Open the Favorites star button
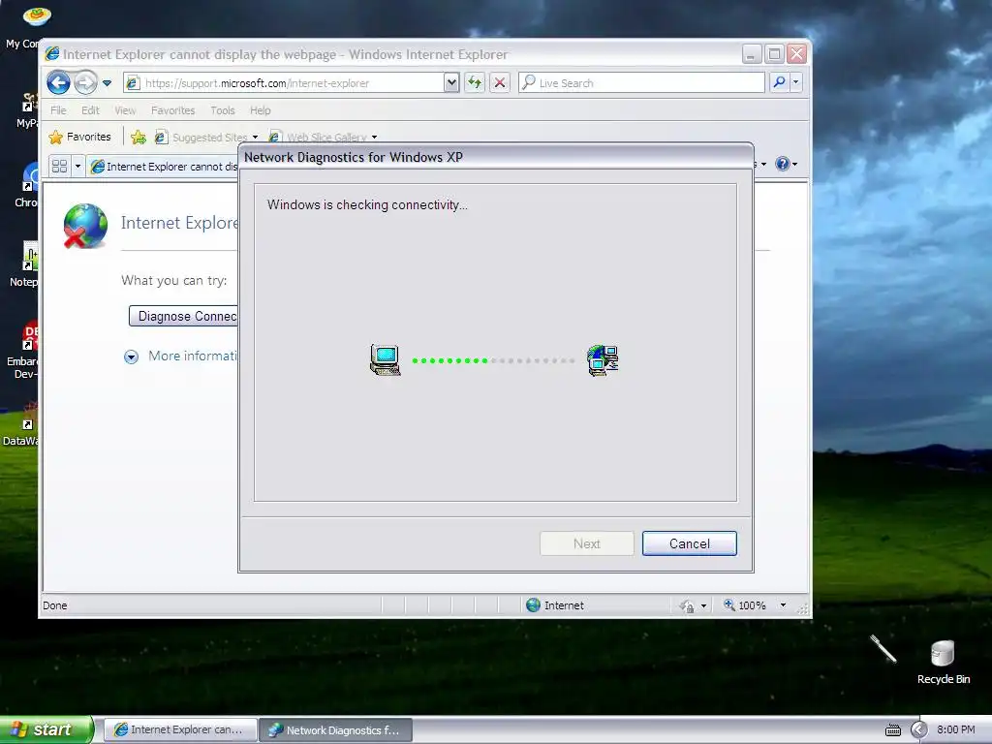The width and height of the screenshot is (992, 744). 79,137
